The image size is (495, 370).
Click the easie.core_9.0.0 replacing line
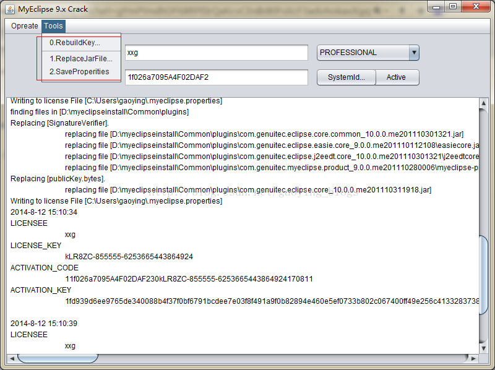[x=272, y=145]
